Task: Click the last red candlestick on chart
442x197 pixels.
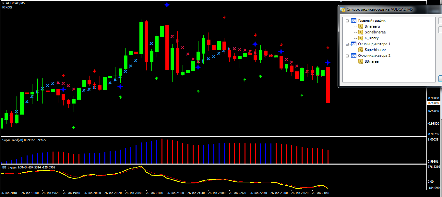Action: click(328, 85)
